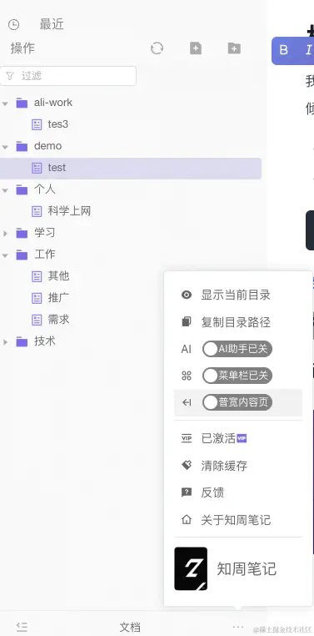Collapse the ali-work folder arrow

pos(5,103)
